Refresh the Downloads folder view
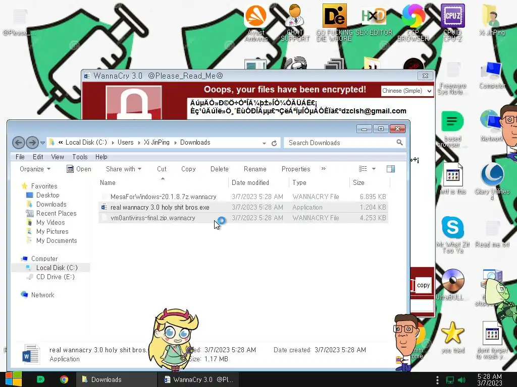This screenshot has width=517, height=387. pos(274,143)
